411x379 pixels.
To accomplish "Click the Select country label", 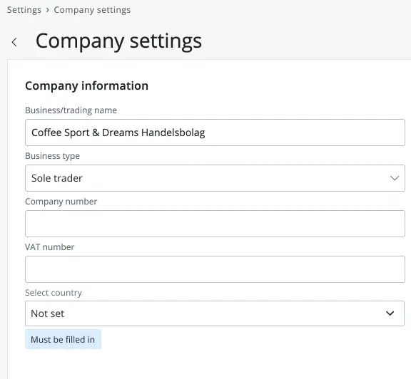I will 54,292.
